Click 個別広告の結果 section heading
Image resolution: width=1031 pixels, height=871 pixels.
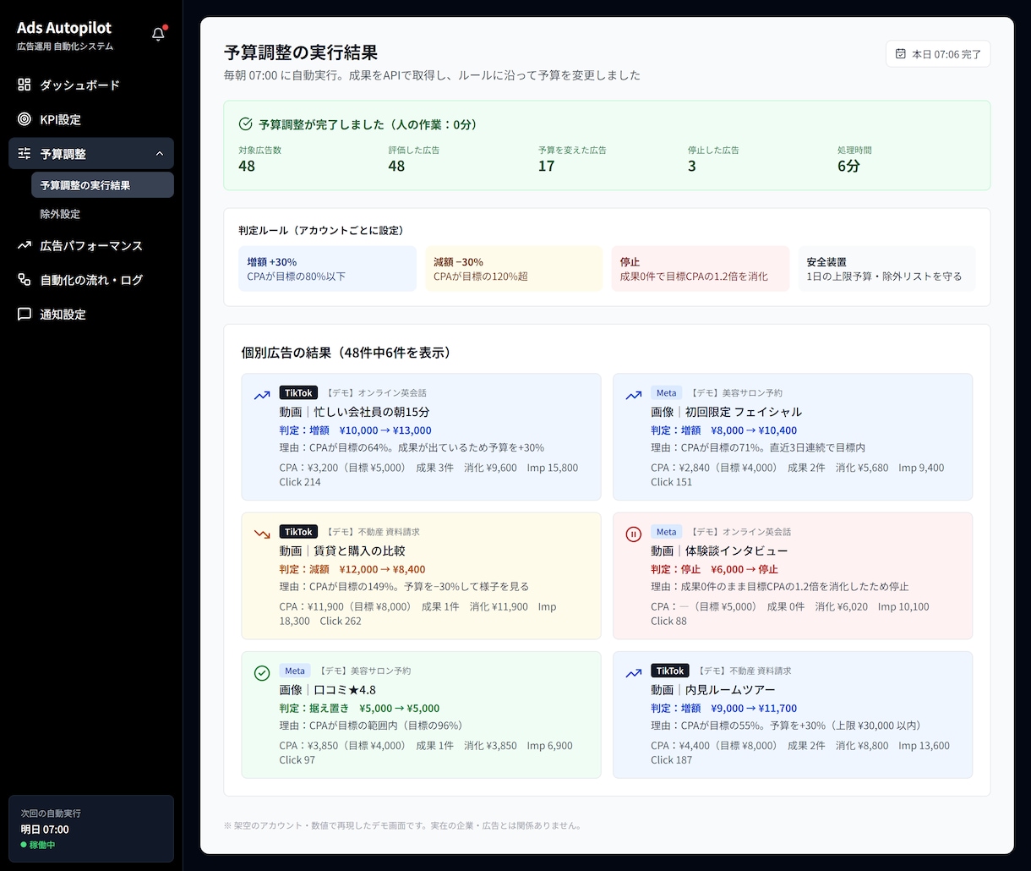346,353
